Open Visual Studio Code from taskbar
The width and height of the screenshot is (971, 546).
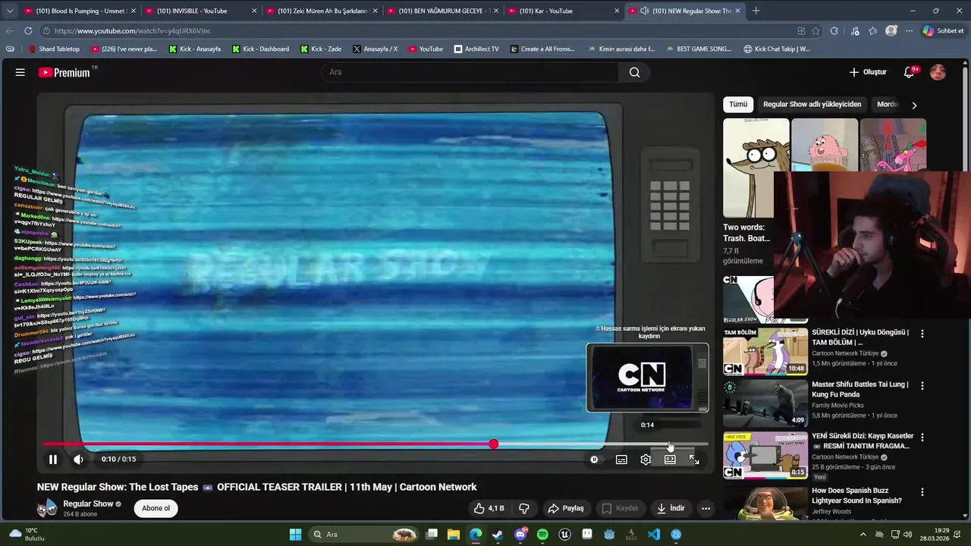point(654,535)
